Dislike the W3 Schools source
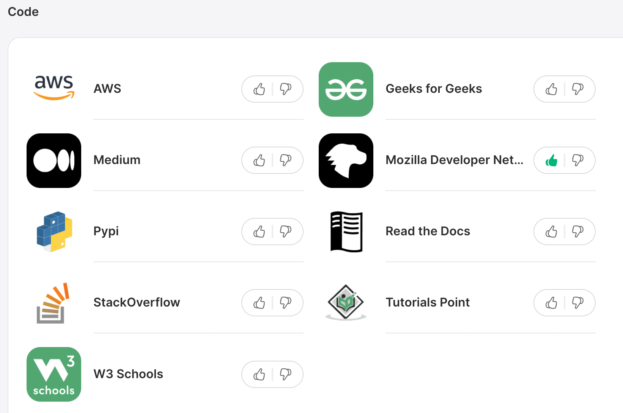The width and height of the screenshot is (623, 413). tap(286, 374)
